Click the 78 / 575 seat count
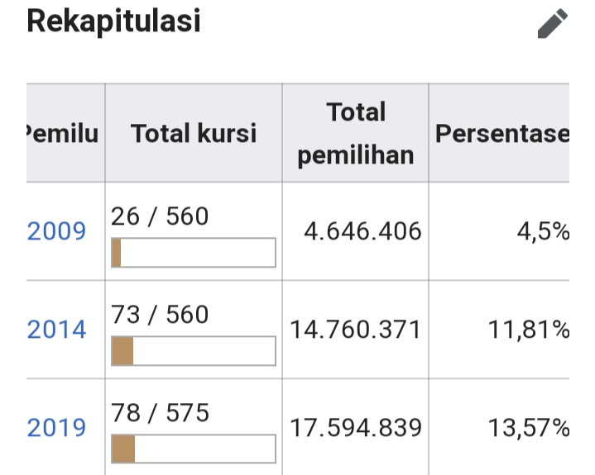Image resolution: width=595 pixels, height=475 pixels. tap(160, 412)
